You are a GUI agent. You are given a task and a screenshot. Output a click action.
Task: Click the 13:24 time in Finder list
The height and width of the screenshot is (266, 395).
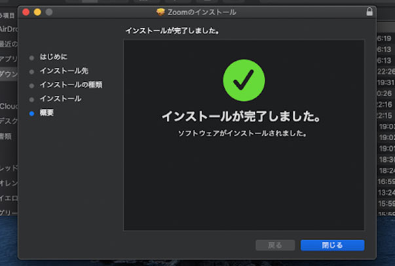point(386,193)
